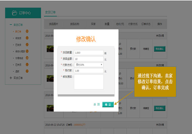
Task: Open 交易完成 in the sidebar
Action: point(19,58)
